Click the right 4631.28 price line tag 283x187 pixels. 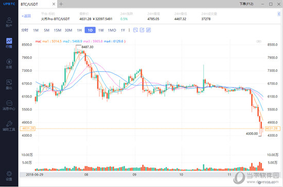tap(273, 128)
